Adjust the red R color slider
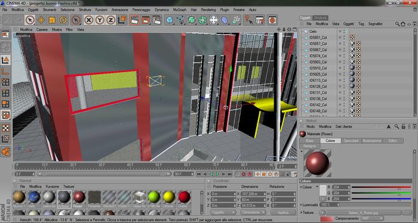 pyautogui.click(x=381, y=187)
